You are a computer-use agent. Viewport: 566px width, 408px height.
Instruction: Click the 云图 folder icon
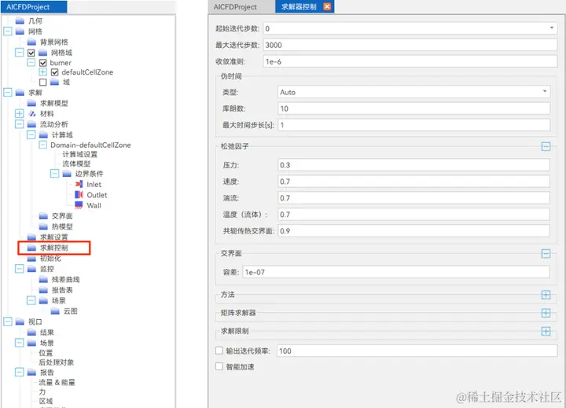pos(55,311)
